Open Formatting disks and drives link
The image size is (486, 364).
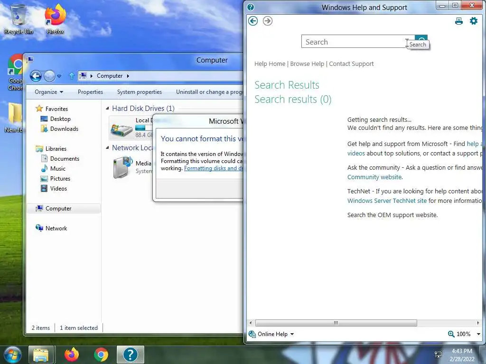[214, 168]
